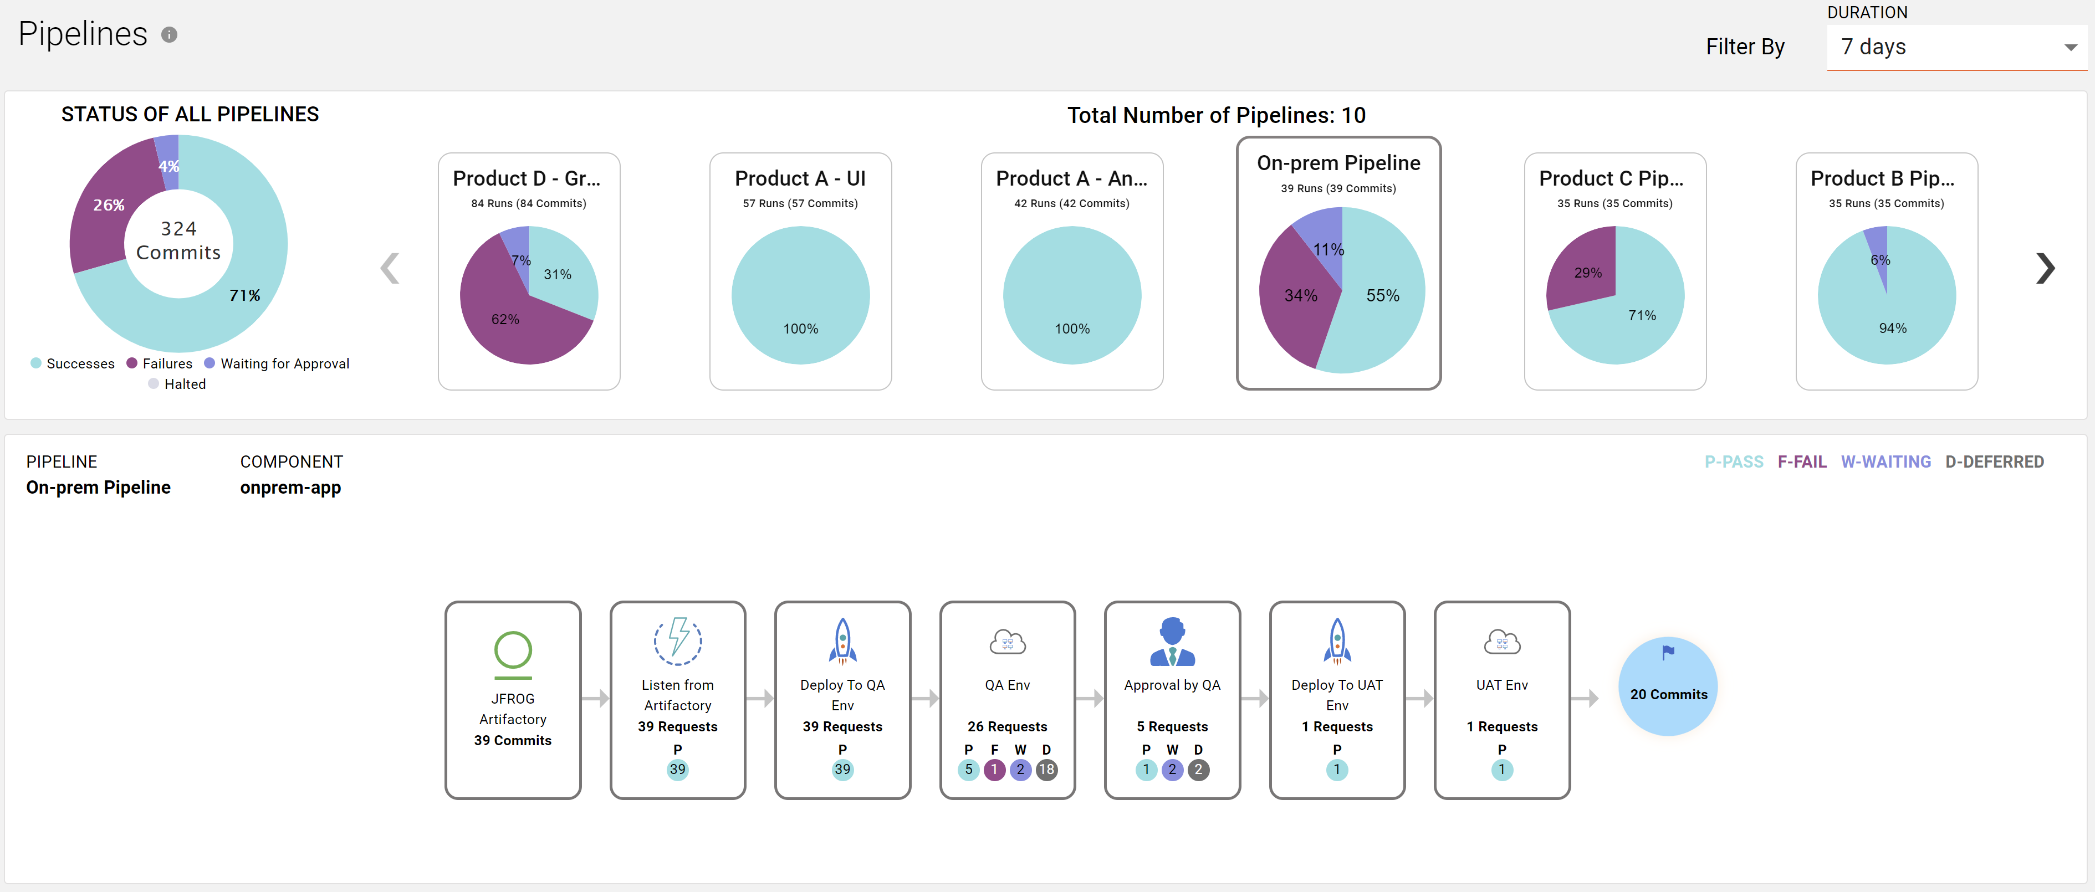The image size is (2095, 892).
Task: Click the lightning icon on Listen from Artifactory
Action: [x=677, y=640]
